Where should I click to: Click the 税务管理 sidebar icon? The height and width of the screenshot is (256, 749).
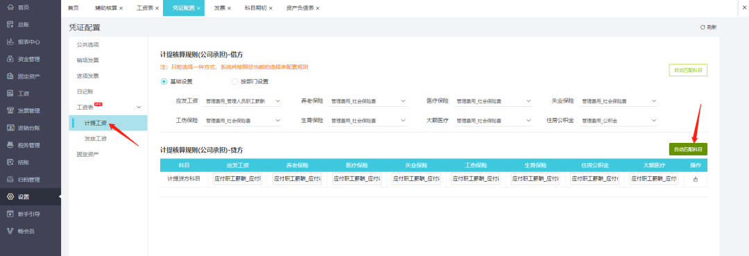[10, 145]
